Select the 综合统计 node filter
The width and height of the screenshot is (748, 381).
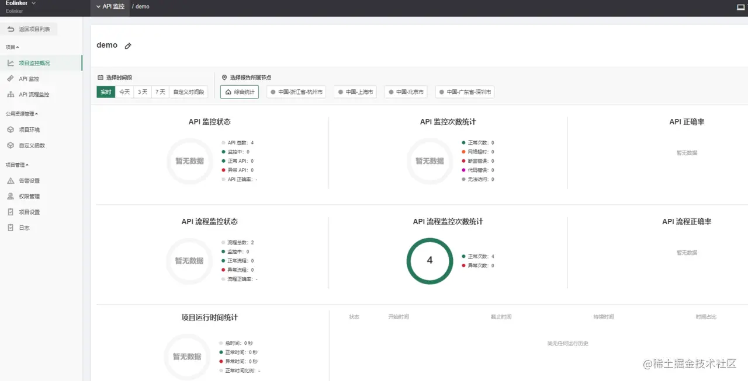240,92
